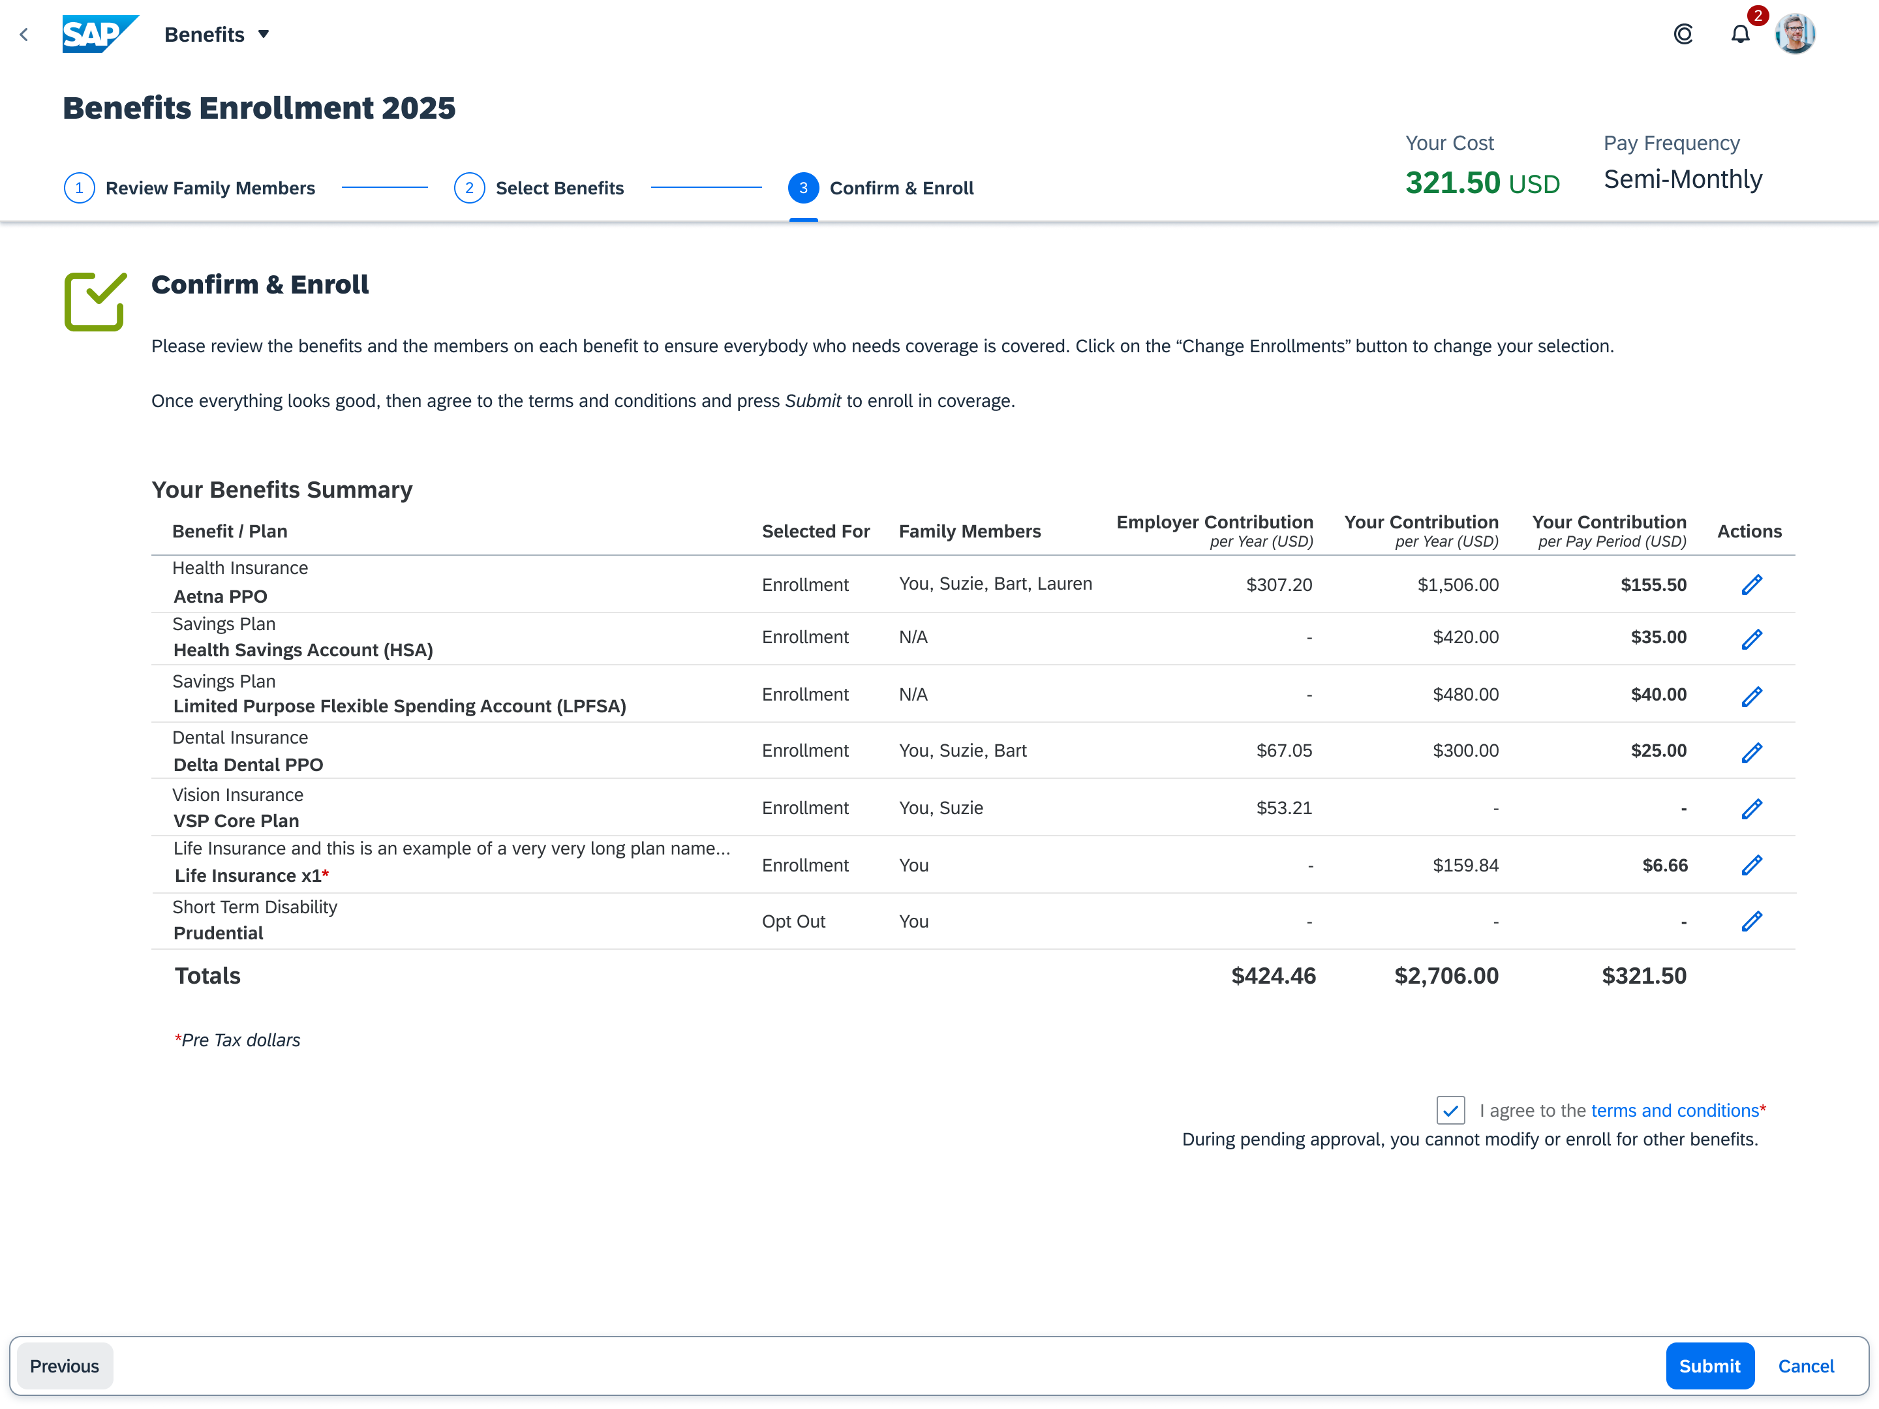Edit the VSP Core Plan enrollment
The width and height of the screenshot is (1879, 1409).
pyautogui.click(x=1752, y=808)
